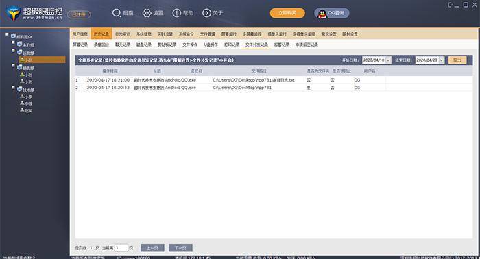Click the orange export button beside dates
480x259 pixels.
point(457,60)
